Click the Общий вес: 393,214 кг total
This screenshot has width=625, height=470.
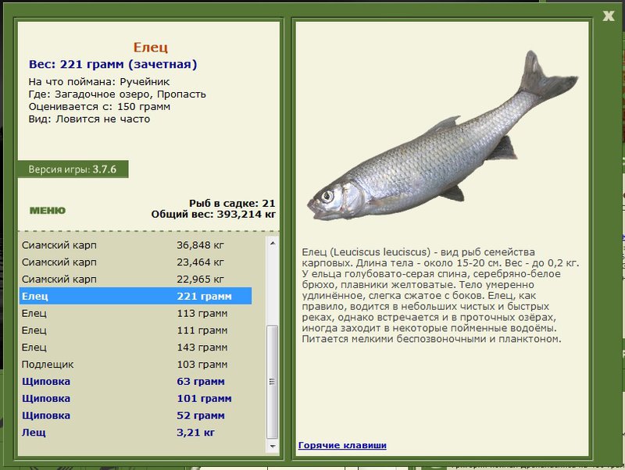pos(213,214)
